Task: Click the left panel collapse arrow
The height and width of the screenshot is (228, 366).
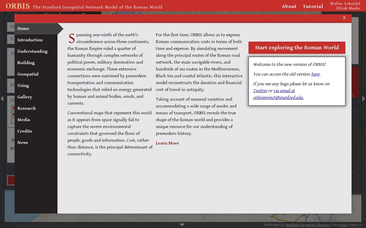Action: coord(2,99)
